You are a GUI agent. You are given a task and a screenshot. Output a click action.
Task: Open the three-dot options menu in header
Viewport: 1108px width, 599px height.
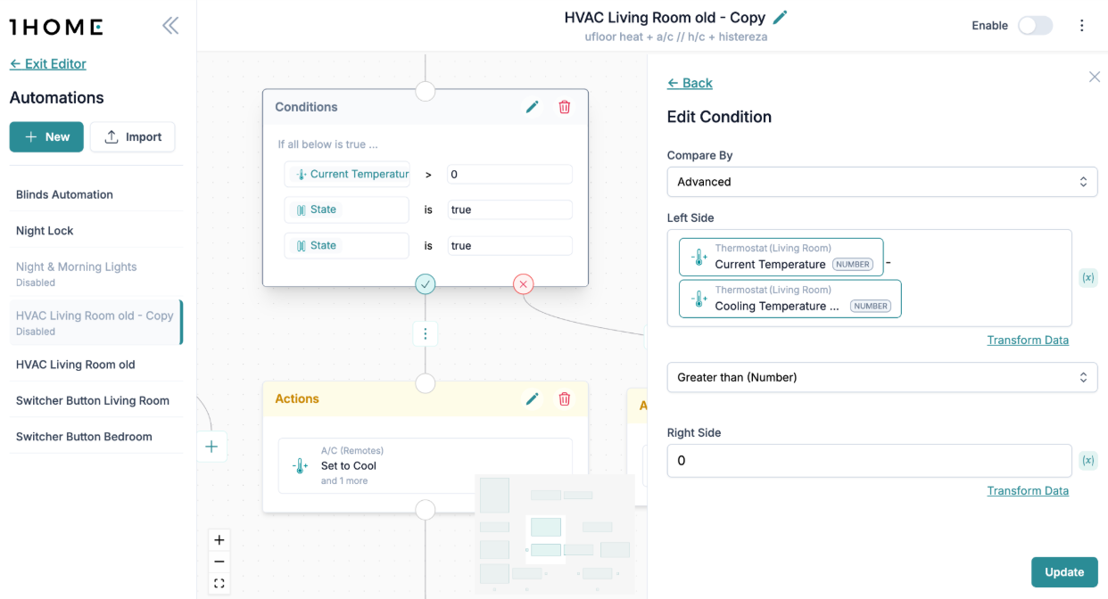pos(1081,26)
